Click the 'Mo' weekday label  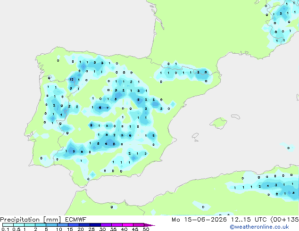click(x=175, y=220)
